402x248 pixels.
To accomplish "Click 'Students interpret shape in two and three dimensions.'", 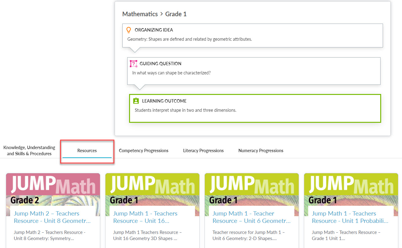I will click(186, 110).
